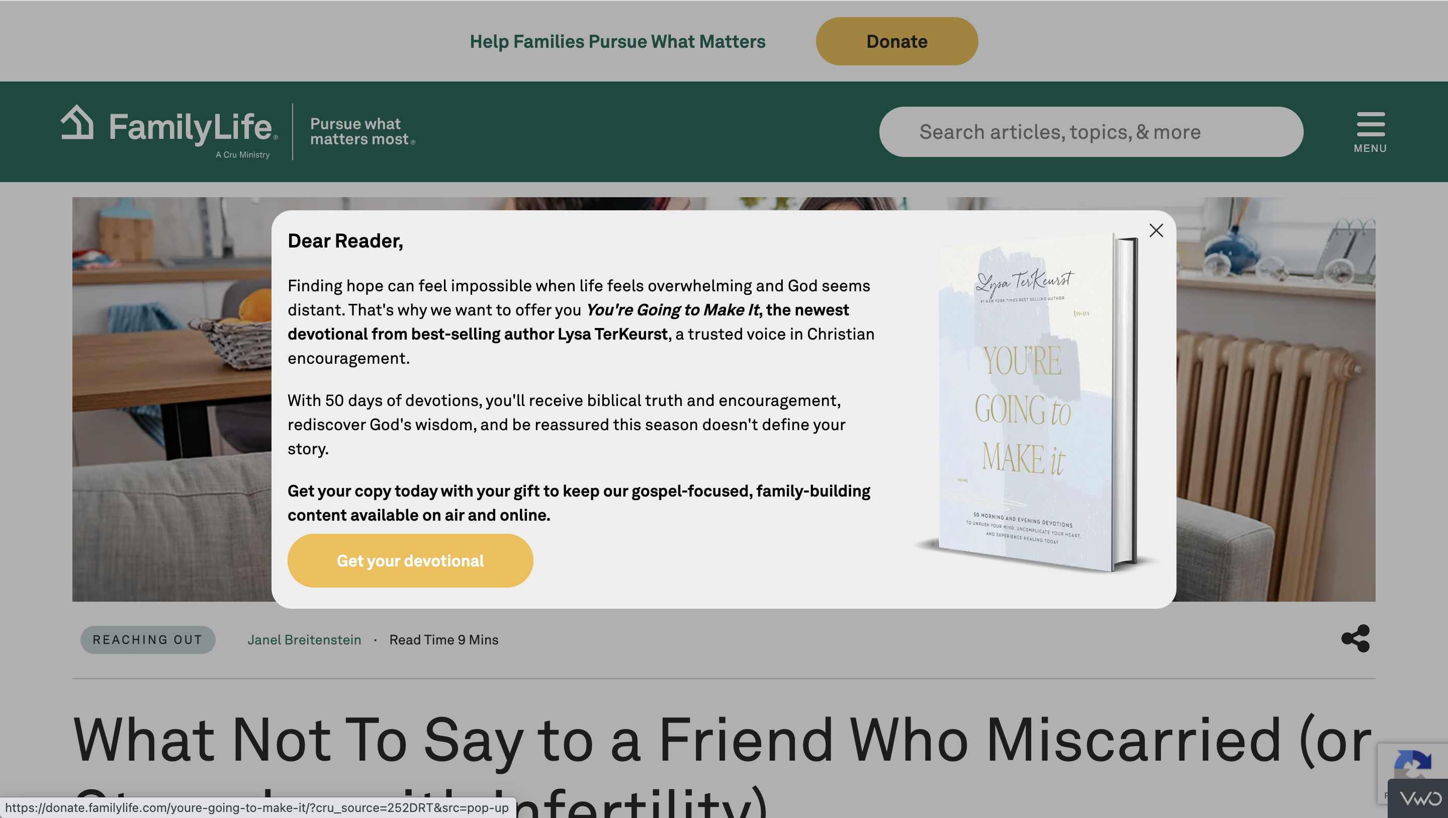Click the Pursue what matters most tagline
This screenshot has height=818, width=1448.
pos(362,132)
